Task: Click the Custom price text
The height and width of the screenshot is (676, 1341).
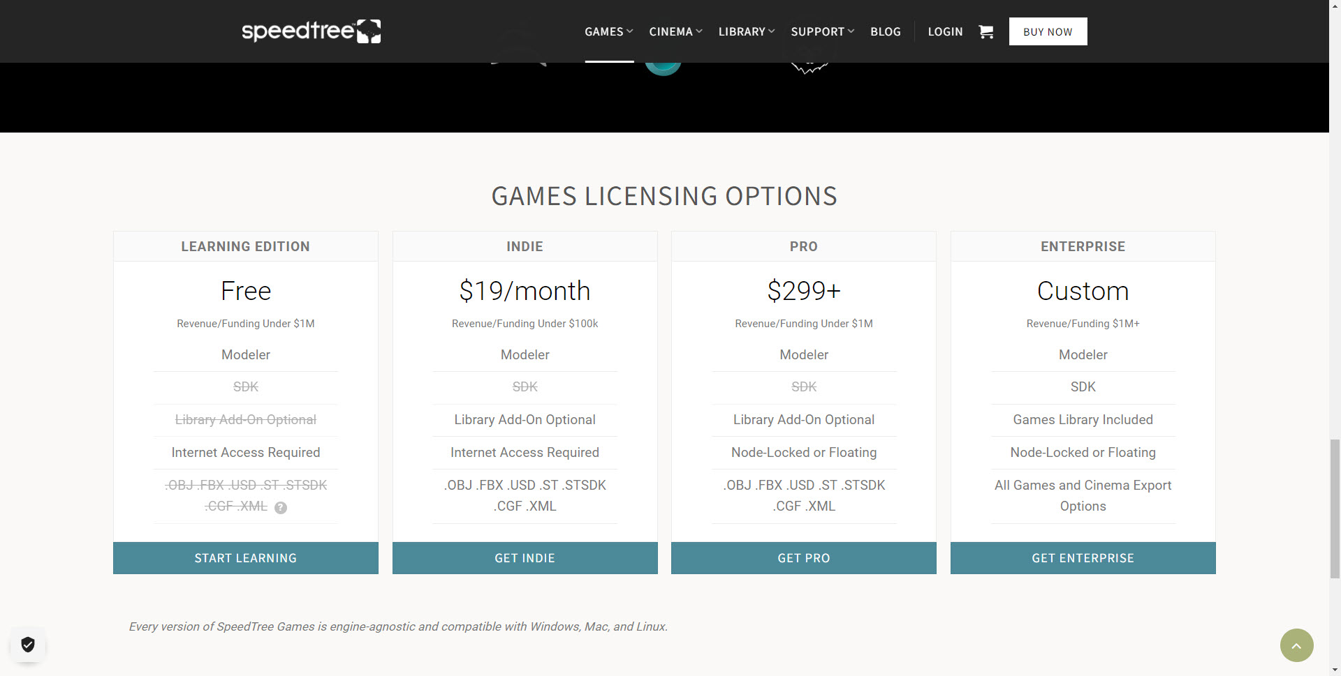Action: click(1083, 291)
